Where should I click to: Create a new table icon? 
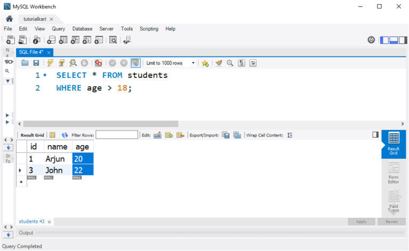click(63, 40)
